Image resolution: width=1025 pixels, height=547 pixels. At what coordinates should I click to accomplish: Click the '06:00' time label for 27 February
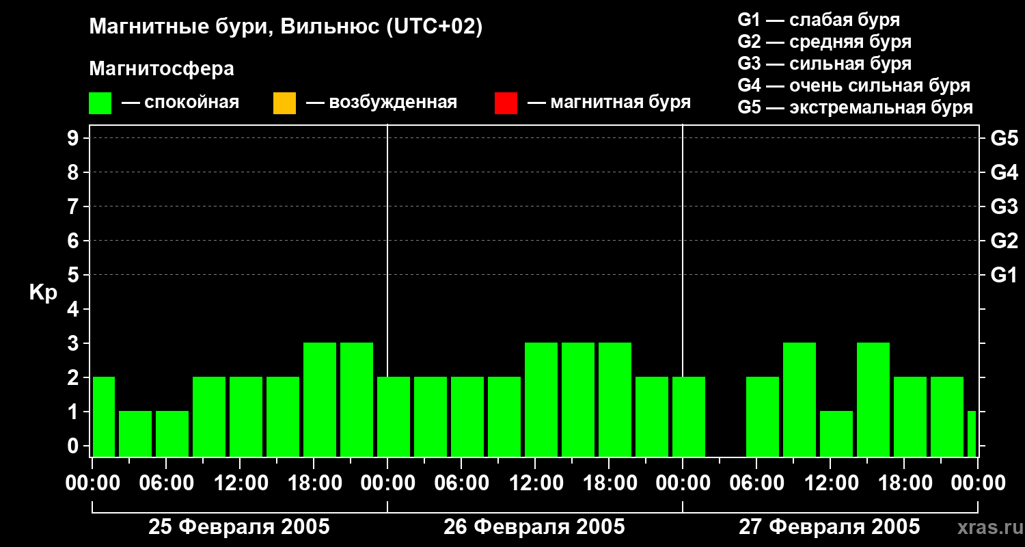point(757,483)
